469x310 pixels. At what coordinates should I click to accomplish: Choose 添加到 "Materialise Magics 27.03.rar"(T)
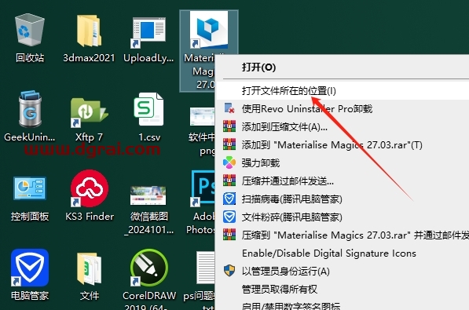[342, 145]
